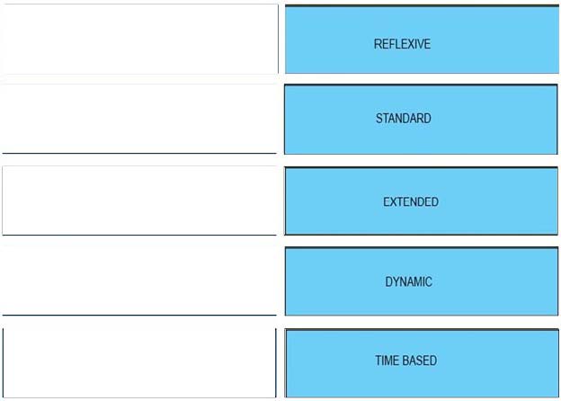Select the REFLEXIVE blue box
The height and width of the screenshot is (401, 561).
click(422, 39)
